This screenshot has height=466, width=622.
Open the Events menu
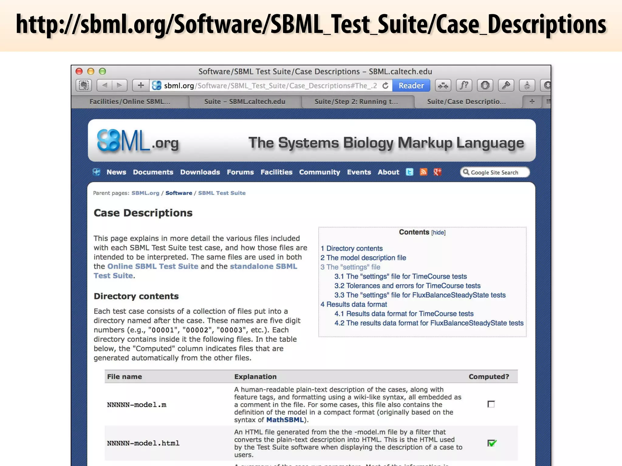coord(359,172)
